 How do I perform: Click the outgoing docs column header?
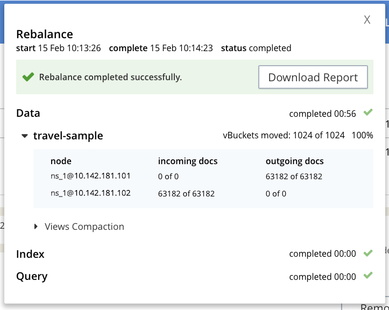[x=294, y=161]
